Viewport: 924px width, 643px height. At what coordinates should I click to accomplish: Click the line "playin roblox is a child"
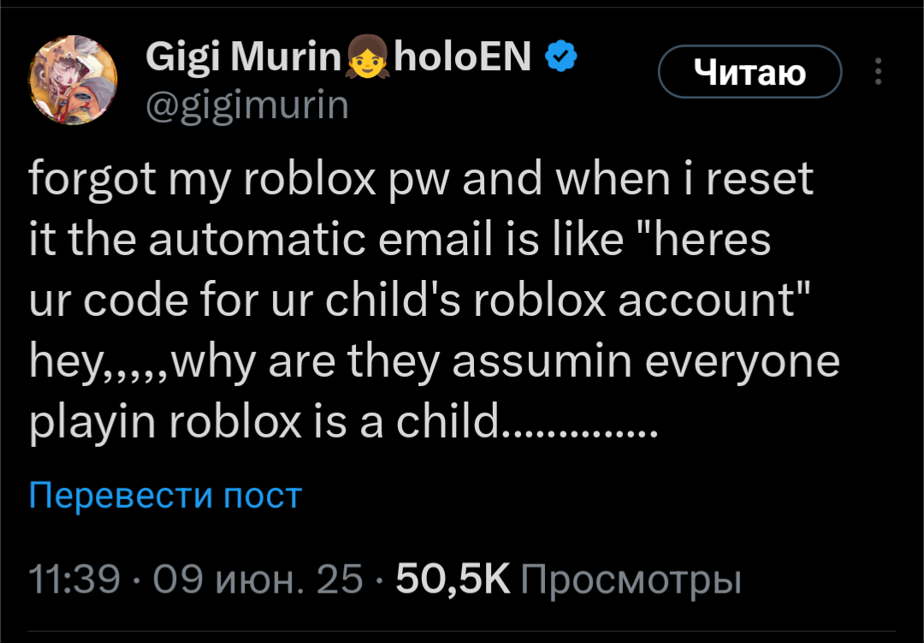point(342,422)
